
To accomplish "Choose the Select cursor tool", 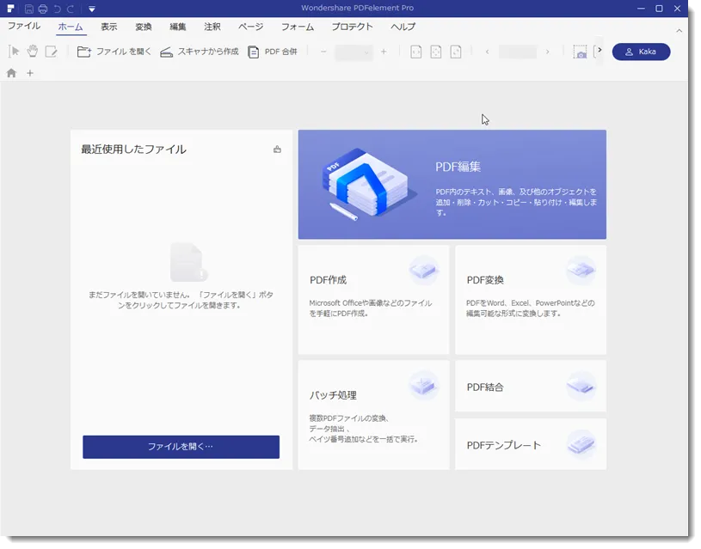I will (14, 52).
